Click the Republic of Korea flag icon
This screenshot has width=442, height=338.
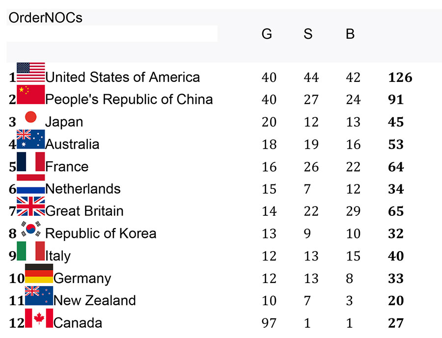(31, 229)
